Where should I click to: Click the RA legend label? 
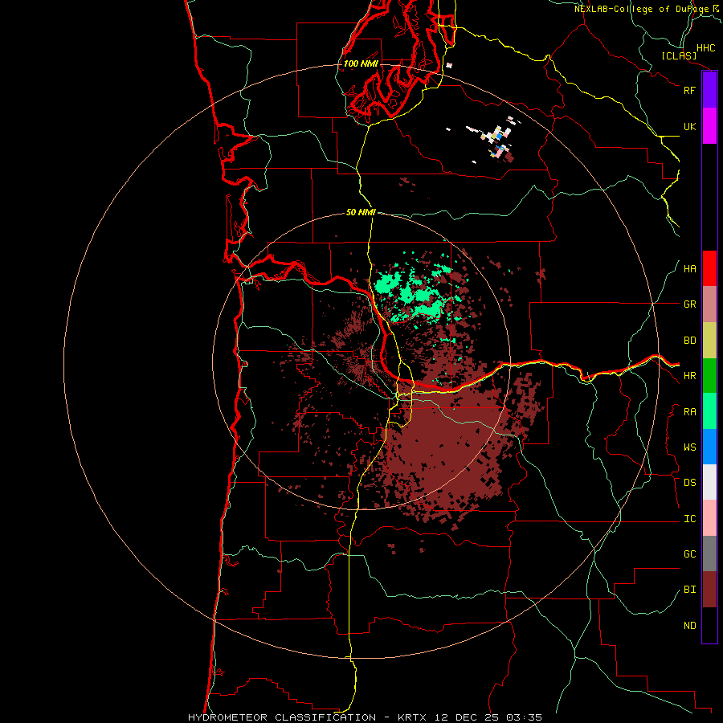pos(689,412)
